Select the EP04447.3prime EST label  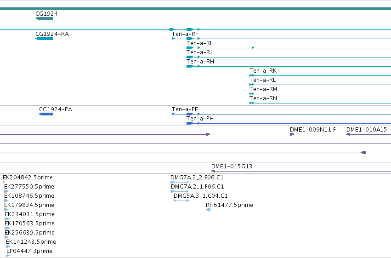(29, 251)
